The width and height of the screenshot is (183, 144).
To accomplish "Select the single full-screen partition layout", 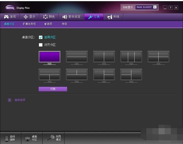I will pos(49,58).
